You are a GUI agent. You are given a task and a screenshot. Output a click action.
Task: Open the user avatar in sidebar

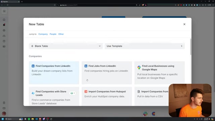tap(4, 114)
